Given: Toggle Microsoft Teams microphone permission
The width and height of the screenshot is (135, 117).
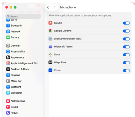Looking at the screenshot, I should pos(126,47).
